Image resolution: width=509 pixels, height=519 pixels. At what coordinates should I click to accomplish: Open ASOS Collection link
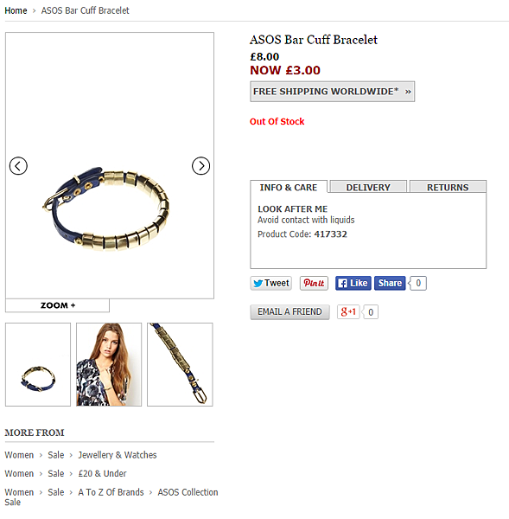pyautogui.click(x=188, y=492)
